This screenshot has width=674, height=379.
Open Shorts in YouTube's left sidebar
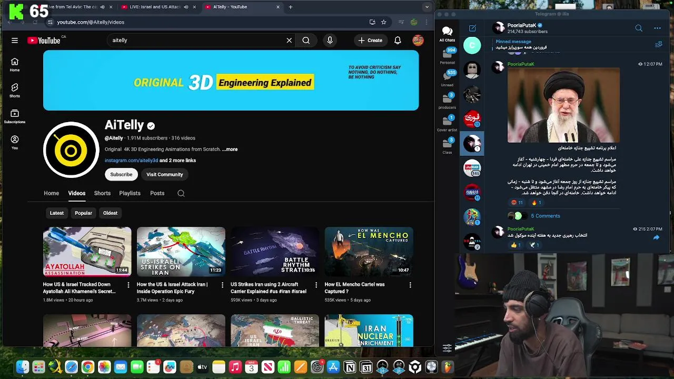pos(15,91)
